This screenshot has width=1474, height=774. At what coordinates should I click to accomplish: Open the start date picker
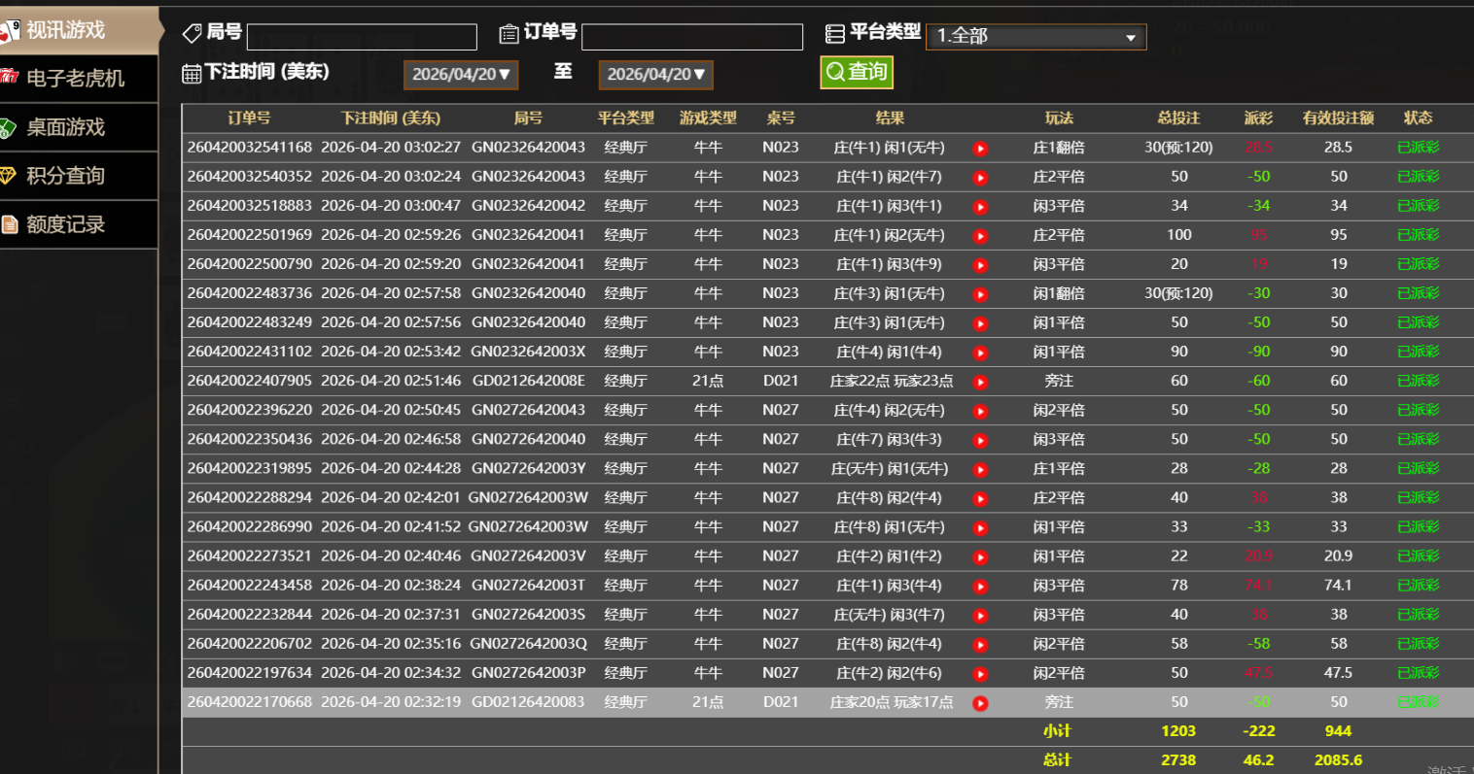(x=461, y=75)
